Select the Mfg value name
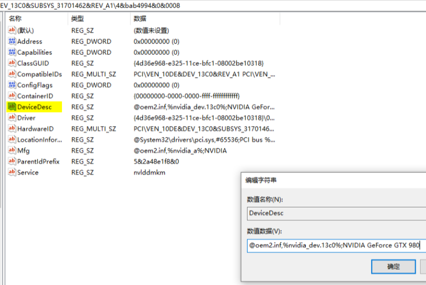Screen dimensions: 426x285 tap(23, 151)
